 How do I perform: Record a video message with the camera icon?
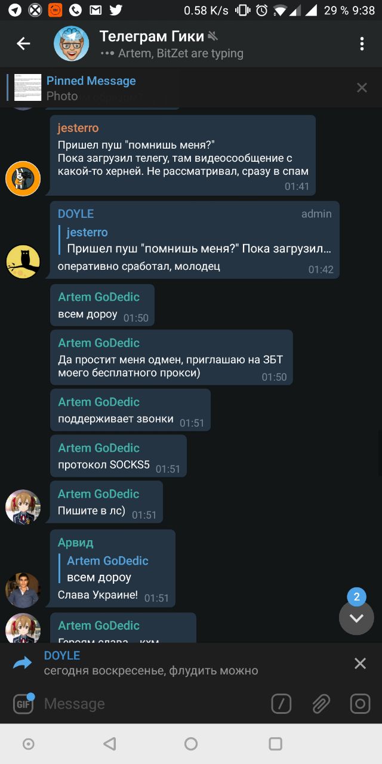point(360,704)
